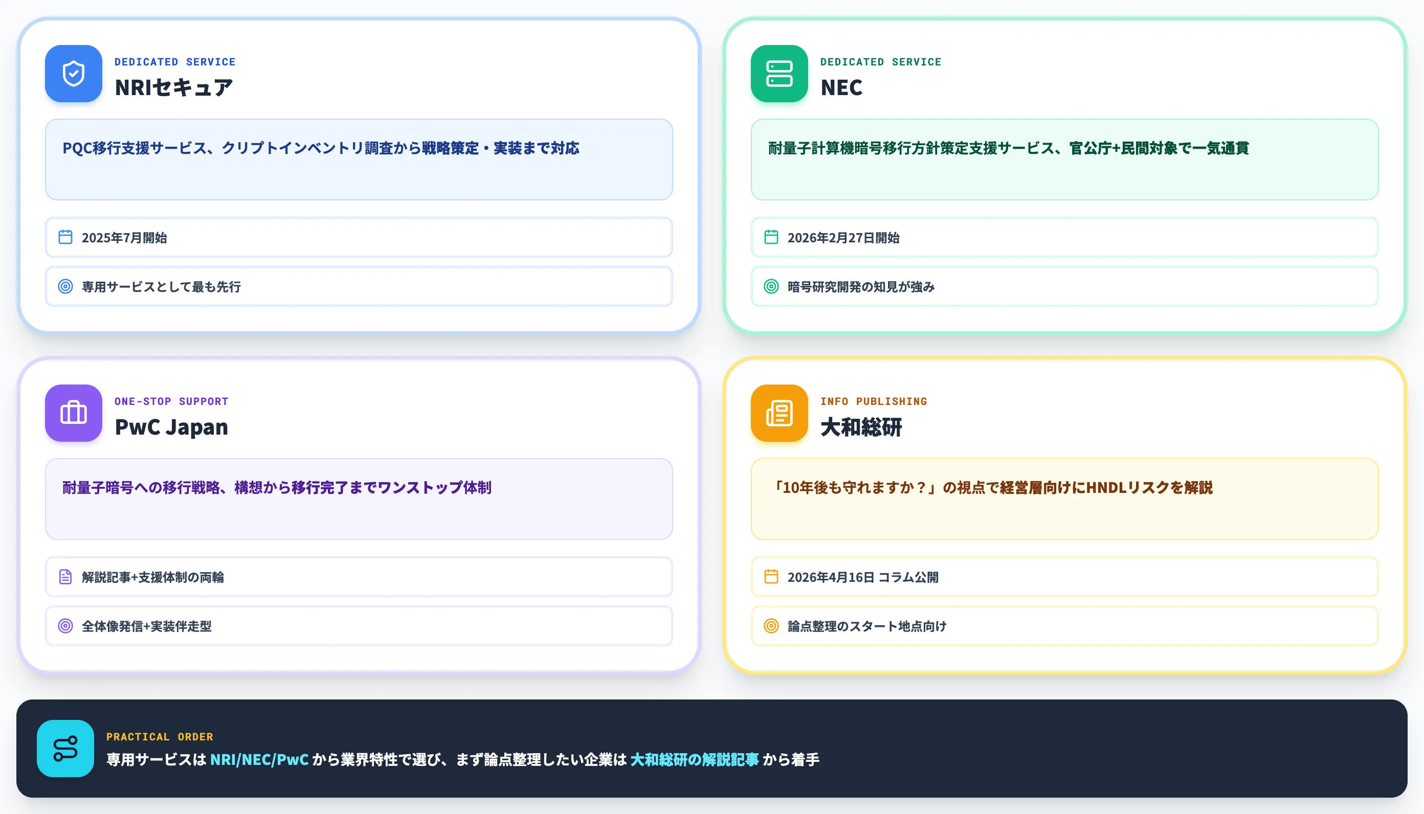Click the target icon beside 論点整理のスタート地点向け
This screenshot has width=1424, height=814.
click(x=771, y=626)
